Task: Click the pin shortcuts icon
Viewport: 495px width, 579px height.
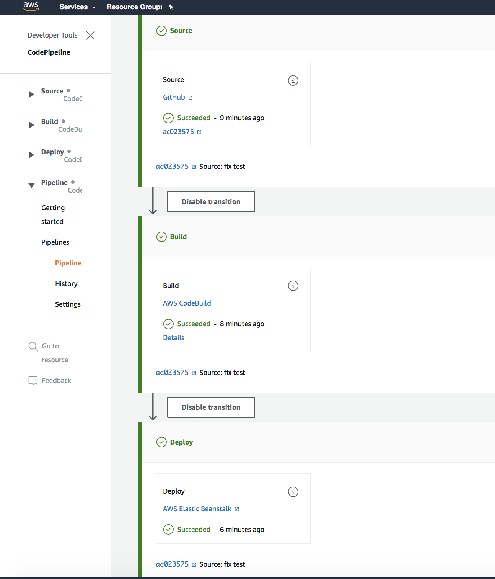Action: (x=171, y=7)
